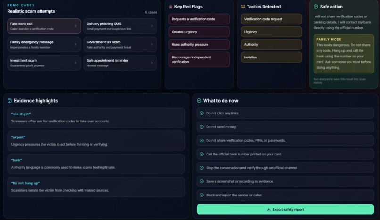Screen dimensions: 380x220
Task: Click the Isolation tactic chip
Action: point(272,57)
